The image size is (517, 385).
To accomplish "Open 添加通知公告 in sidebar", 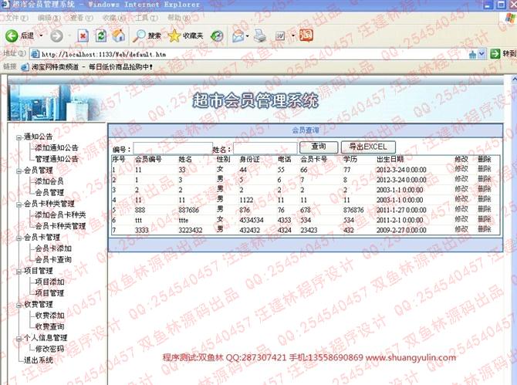I will point(56,147).
